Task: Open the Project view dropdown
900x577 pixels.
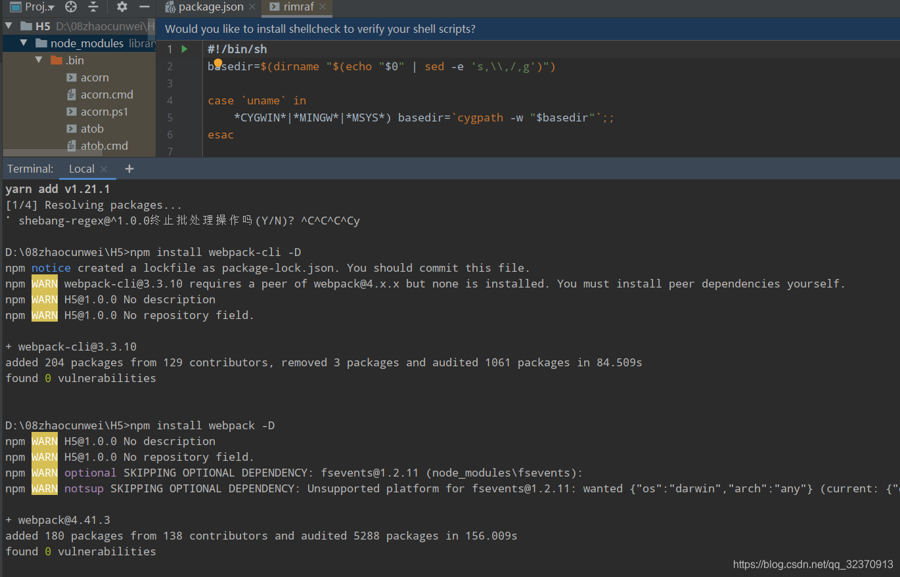Action: [32, 7]
